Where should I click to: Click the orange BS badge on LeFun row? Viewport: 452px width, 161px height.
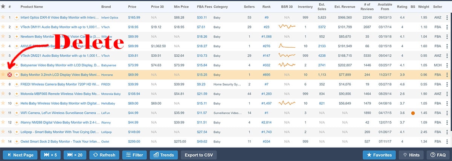pos(413,113)
